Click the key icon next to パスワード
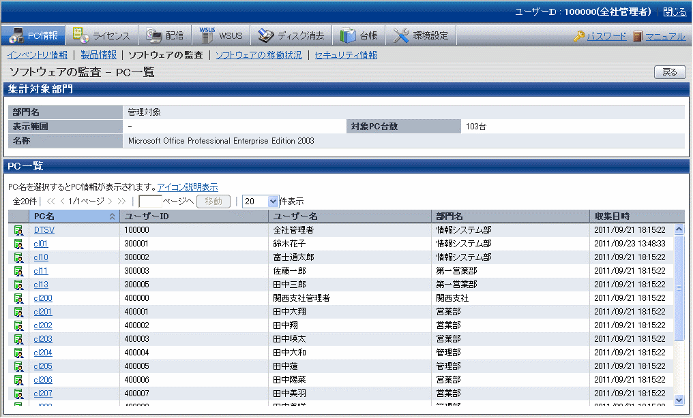 coord(579,36)
